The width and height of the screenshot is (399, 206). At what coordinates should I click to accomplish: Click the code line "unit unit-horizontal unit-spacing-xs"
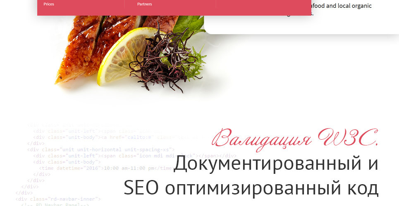pos(101,150)
